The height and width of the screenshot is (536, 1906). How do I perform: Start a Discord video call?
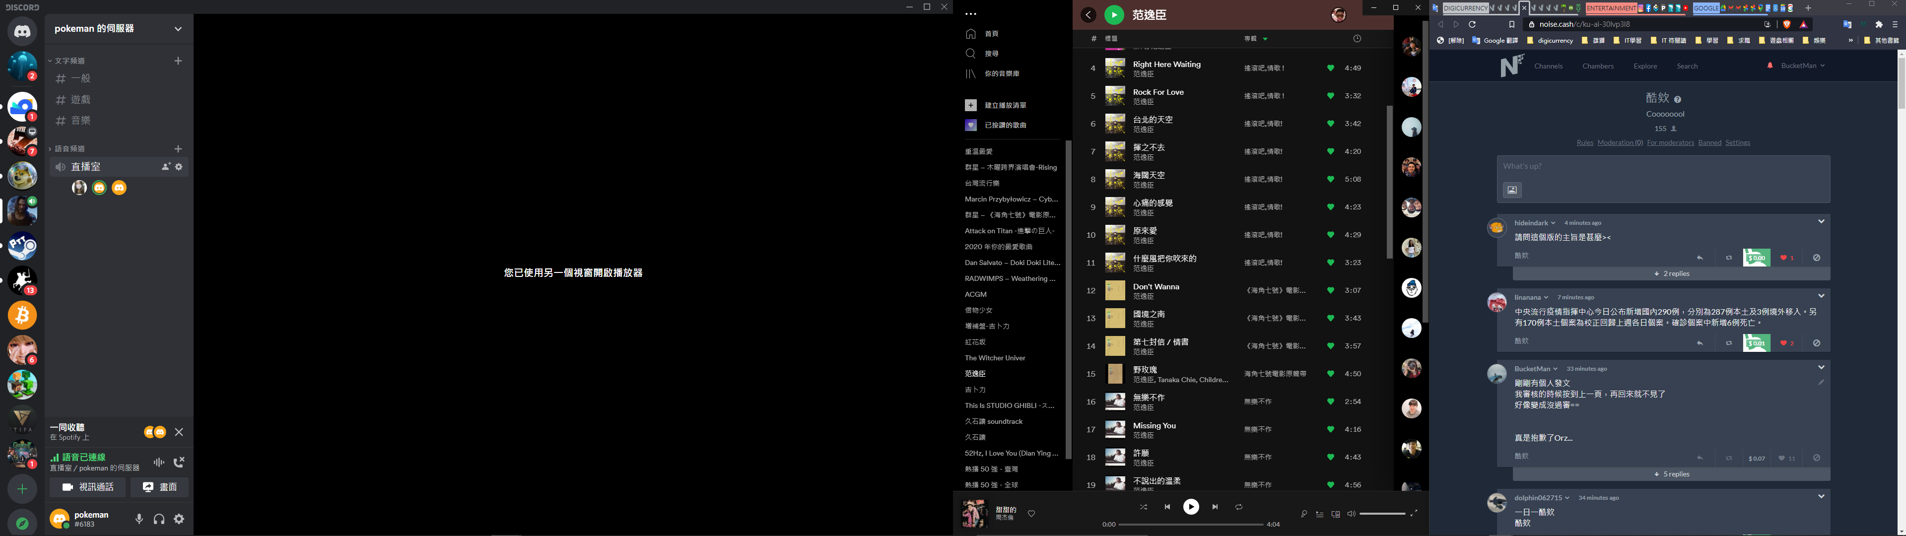87,487
